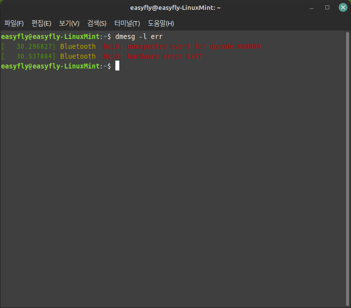Open the 파일(F) menu
Screen dimensions: 351x308
(x=14, y=23)
